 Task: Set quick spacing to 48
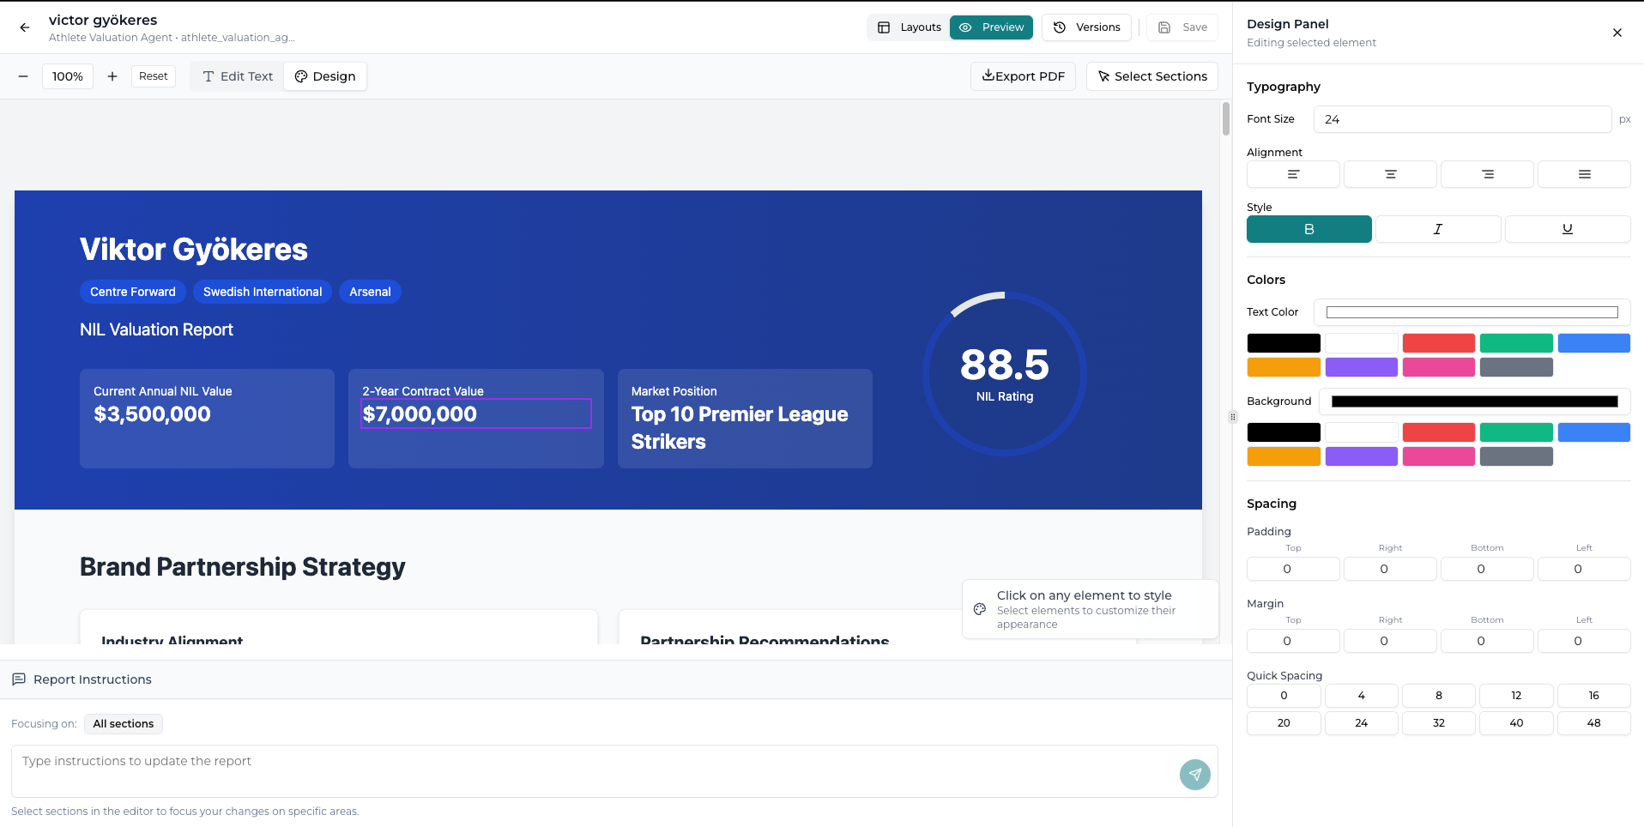click(1594, 723)
